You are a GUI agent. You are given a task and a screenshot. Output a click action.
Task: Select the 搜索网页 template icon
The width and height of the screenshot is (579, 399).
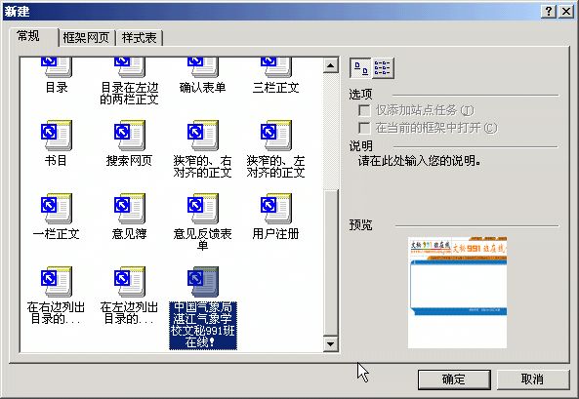129,136
